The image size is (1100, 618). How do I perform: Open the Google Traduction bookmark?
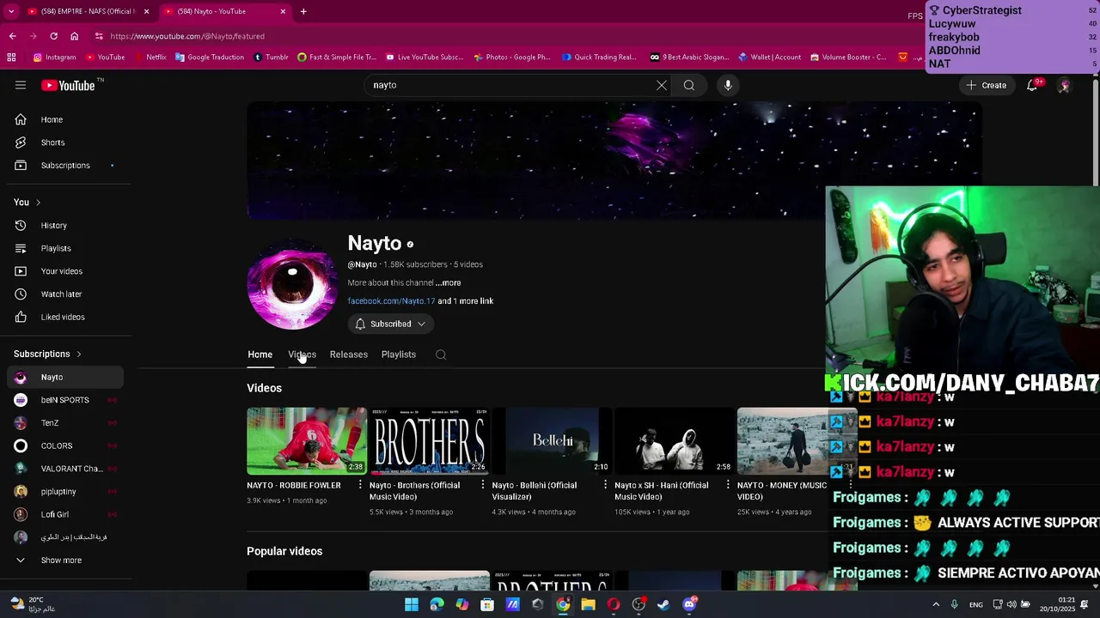210,58
